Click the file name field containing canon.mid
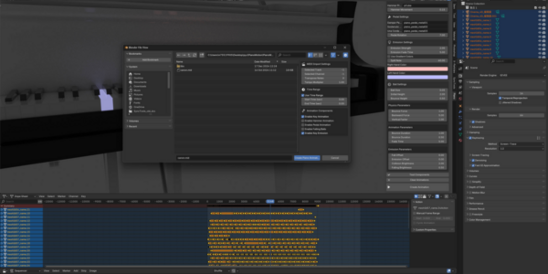 pyautogui.click(x=234, y=158)
